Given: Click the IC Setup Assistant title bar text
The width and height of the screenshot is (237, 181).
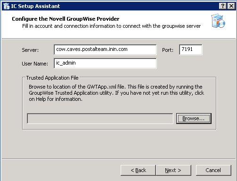Looking at the screenshot, I should point(35,6).
